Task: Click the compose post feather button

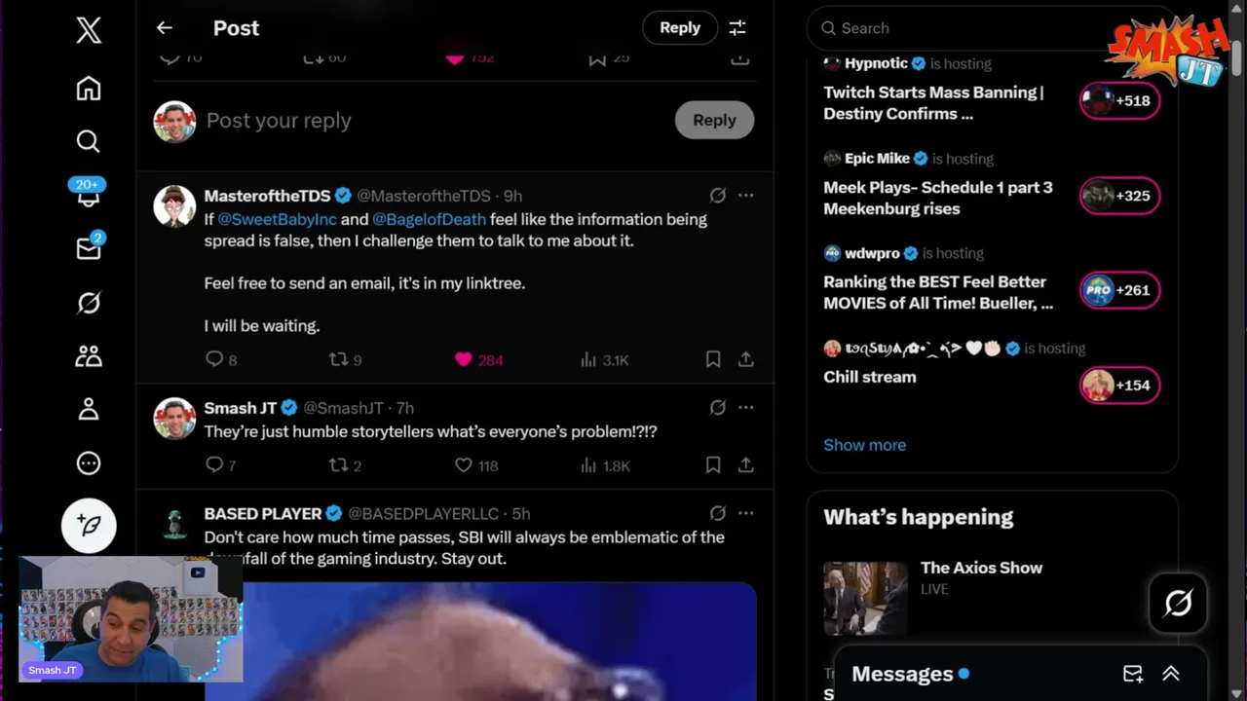Action: point(89,526)
